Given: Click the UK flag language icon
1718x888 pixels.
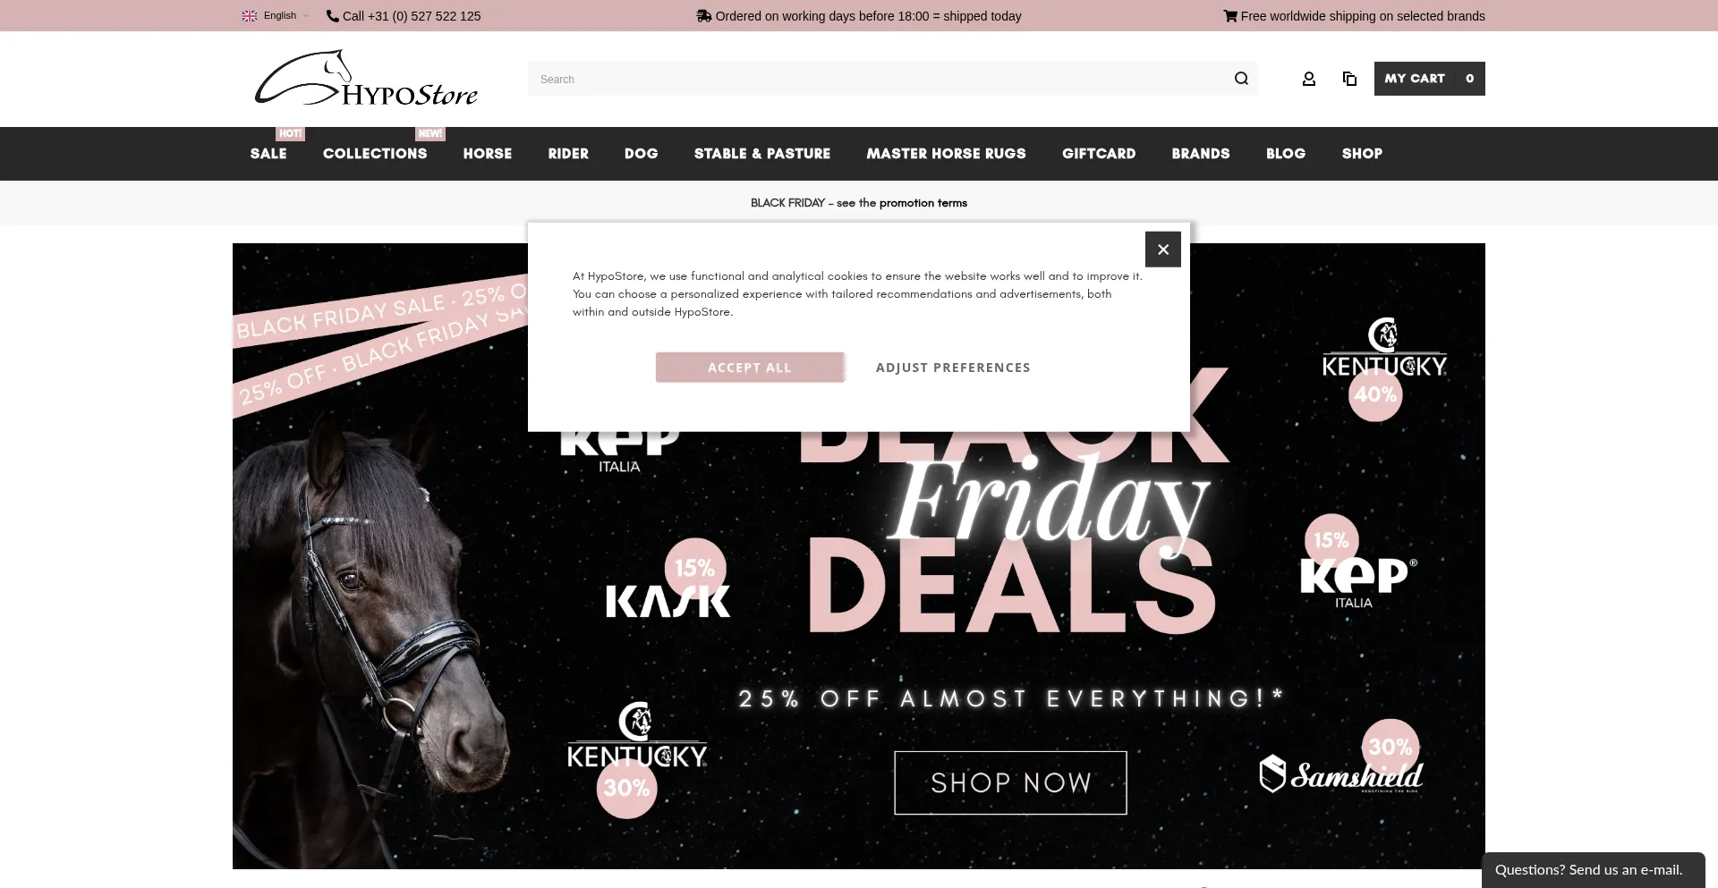Looking at the screenshot, I should 250,16.
